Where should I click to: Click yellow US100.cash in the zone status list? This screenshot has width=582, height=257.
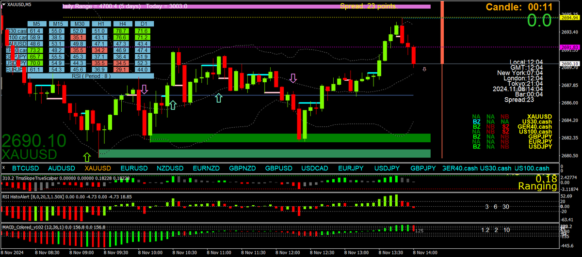click(535, 132)
